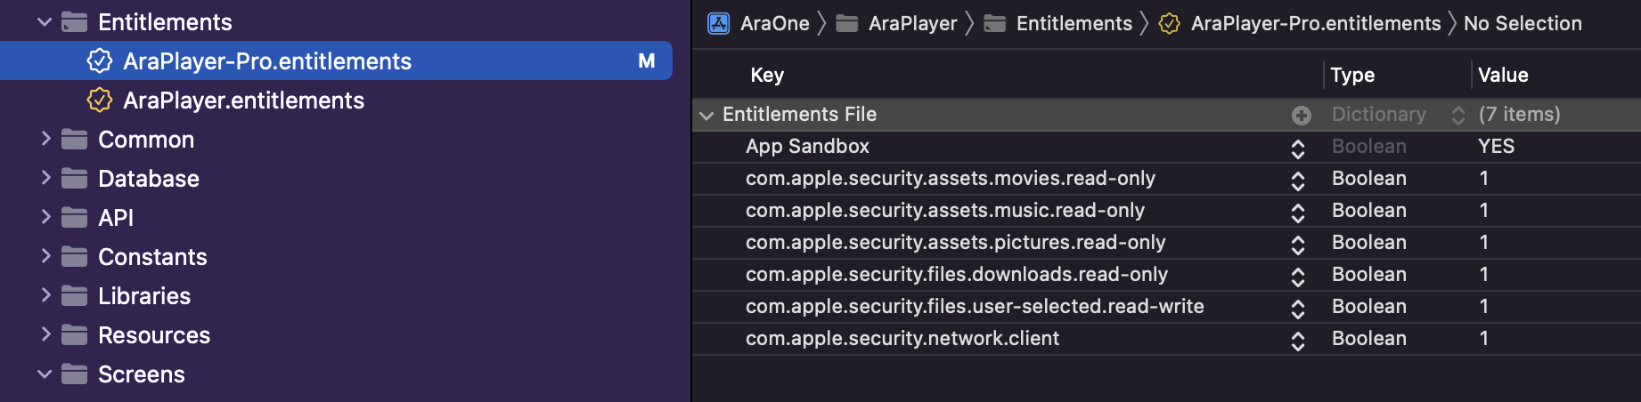Viewport: 1641px width, 402px height.
Task: Select the AraPlayer.entitlements file
Action: coord(243,100)
